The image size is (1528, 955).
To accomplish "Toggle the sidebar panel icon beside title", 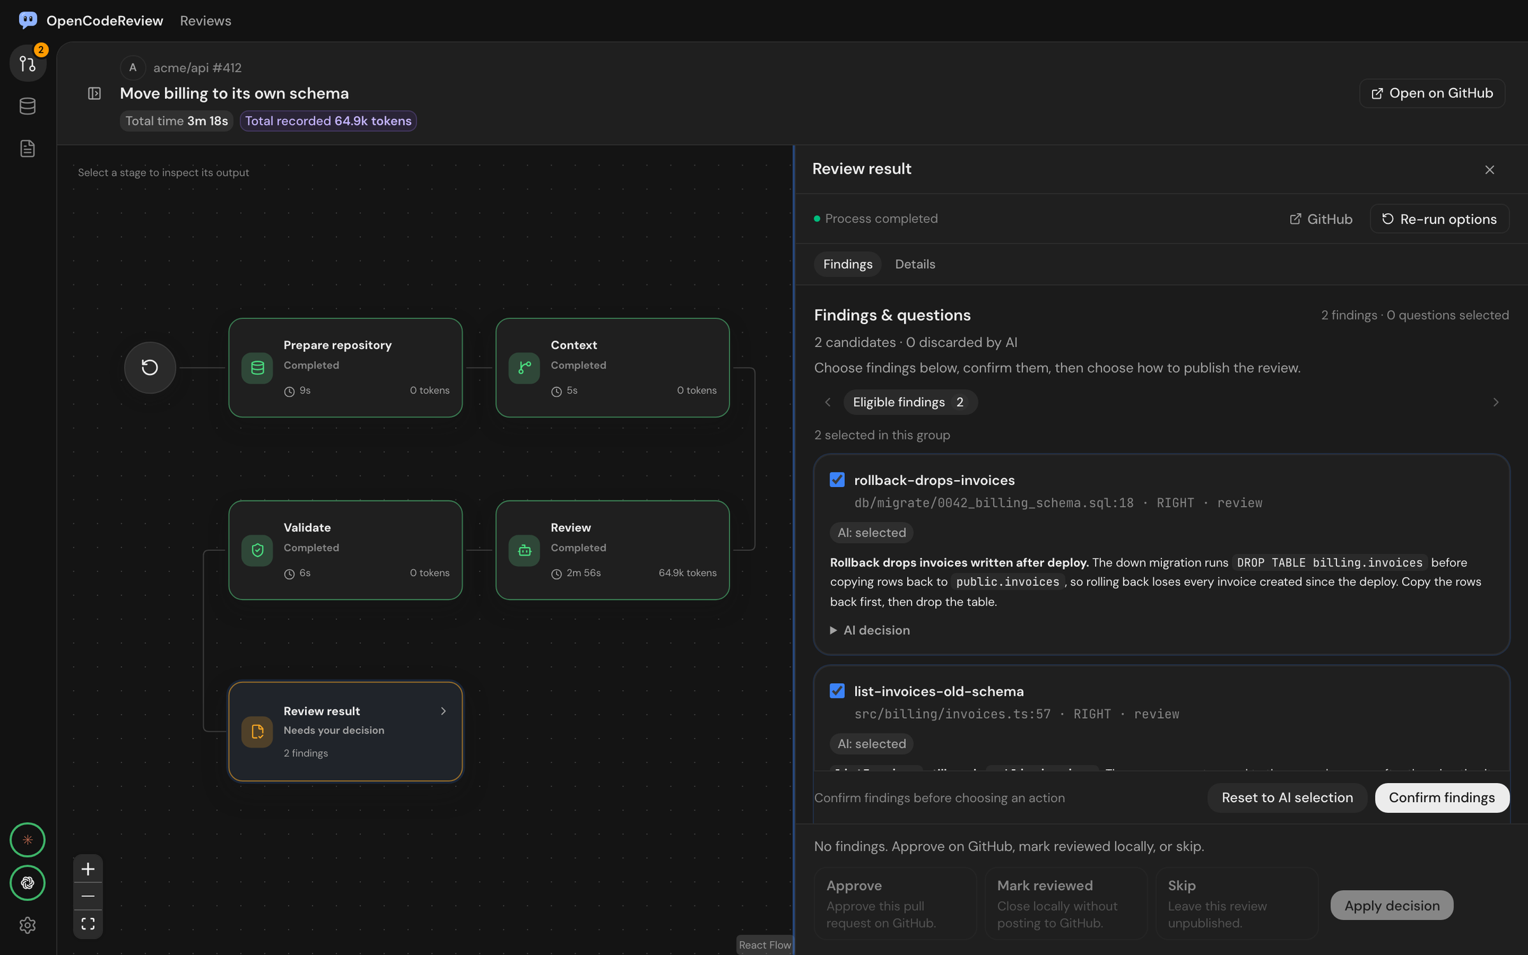I will 94,94.
